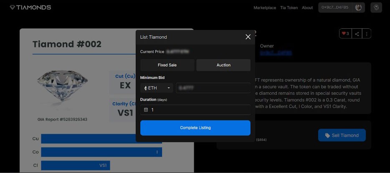Click the Minimum Bid amount field

(213, 88)
